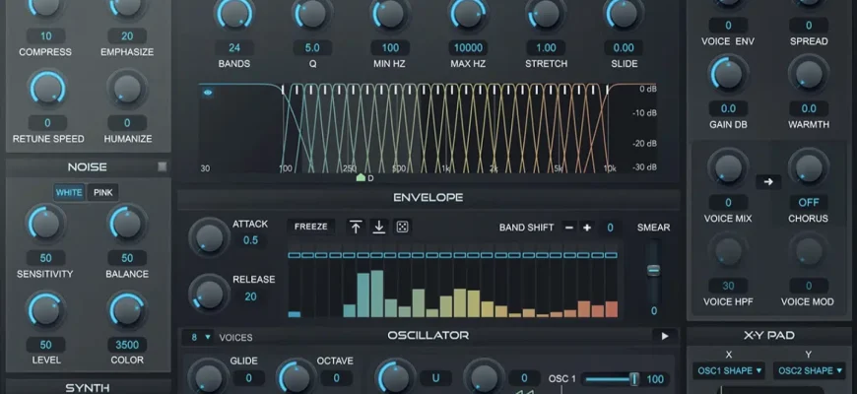
Task: Select WHITE noise type
Action: pyautogui.click(x=69, y=192)
